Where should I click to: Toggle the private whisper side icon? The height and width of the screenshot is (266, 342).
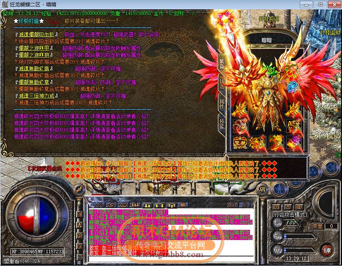(80, 236)
